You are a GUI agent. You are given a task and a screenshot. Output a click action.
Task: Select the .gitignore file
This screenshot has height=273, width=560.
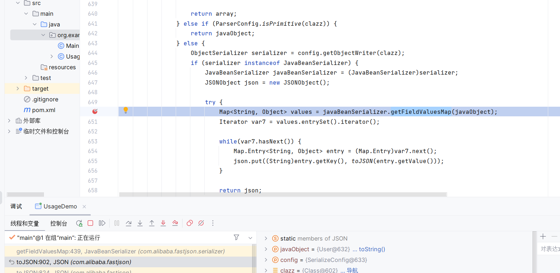point(45,99)
